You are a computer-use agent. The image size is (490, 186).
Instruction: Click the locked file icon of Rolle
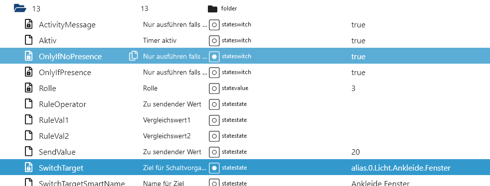point(29,88)
